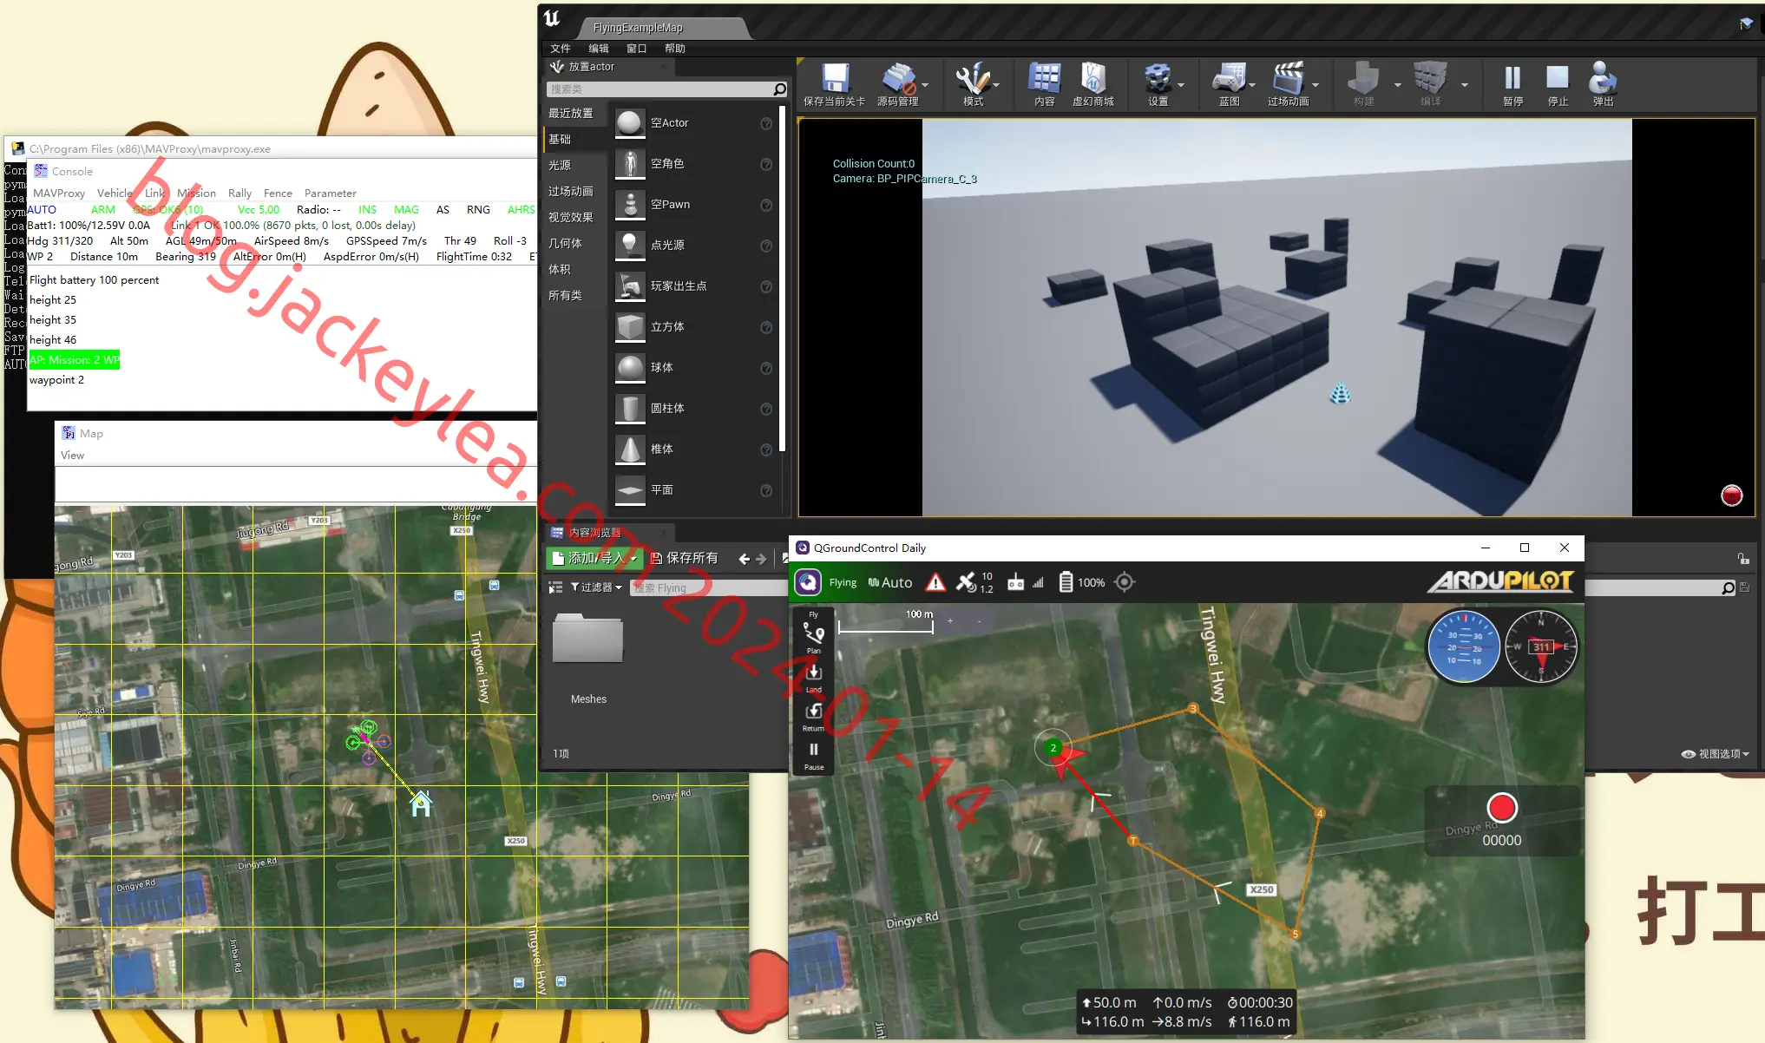Open the View Options dropdown
1765x1043 pixels.
pos(1716,754)
